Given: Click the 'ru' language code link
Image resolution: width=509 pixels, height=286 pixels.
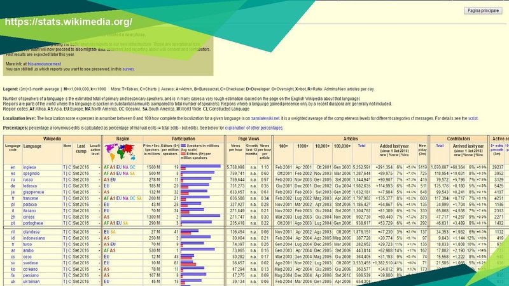Looking at the screenshot, I should coord(13,180).
